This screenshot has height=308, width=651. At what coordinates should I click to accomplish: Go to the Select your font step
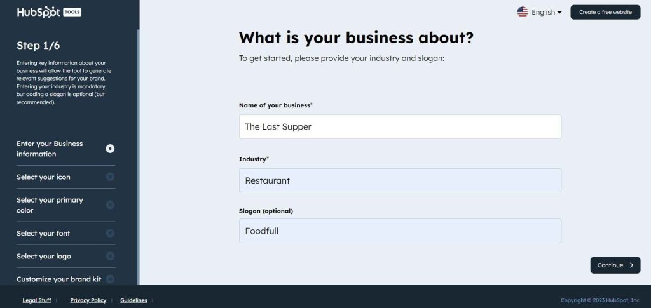point(43,233)
